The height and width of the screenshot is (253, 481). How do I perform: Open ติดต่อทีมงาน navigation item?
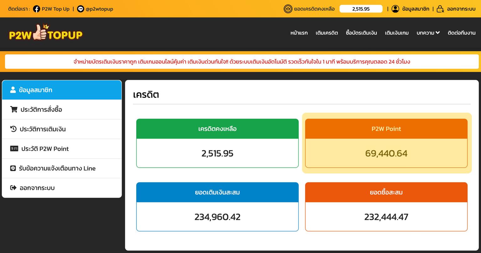click(462, 33)
